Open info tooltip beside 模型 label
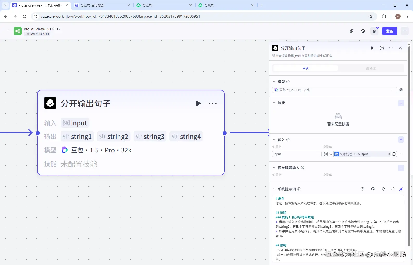This screenshot has width=413, height=265. (288, 82)
